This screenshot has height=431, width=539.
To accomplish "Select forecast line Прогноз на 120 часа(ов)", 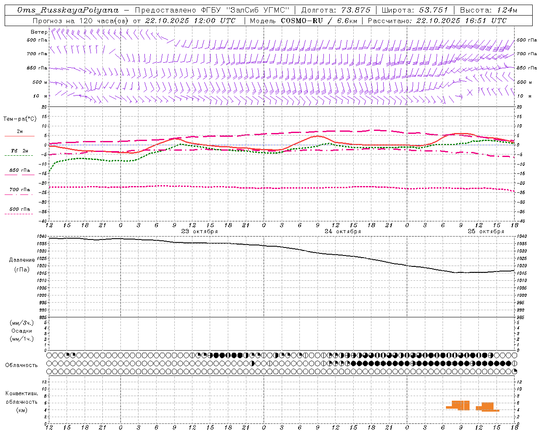I will (81, 21).
